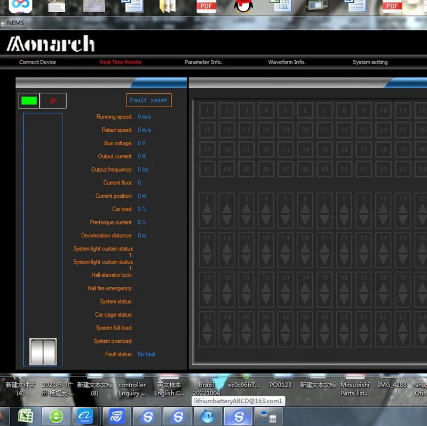Trigger up hall call on floor 4
This screenshot has height=426, width=427.
pos(266,208)
